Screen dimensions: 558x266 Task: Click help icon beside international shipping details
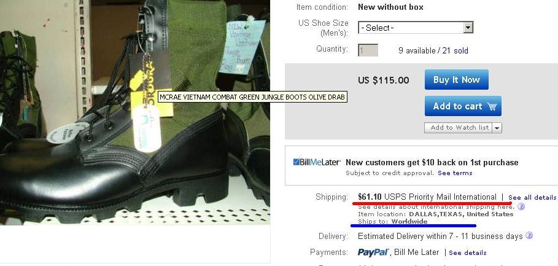click(521, 206)
